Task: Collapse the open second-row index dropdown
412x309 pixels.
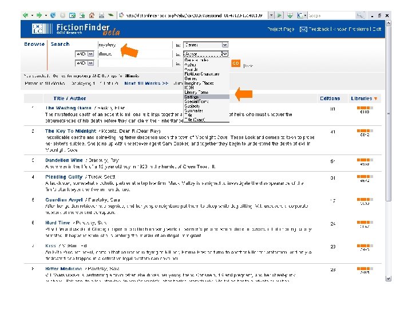Action: (x=225, y=54)
